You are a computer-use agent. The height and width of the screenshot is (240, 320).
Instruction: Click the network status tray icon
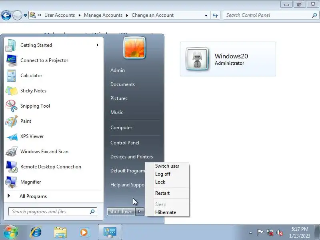click(270, 232)
